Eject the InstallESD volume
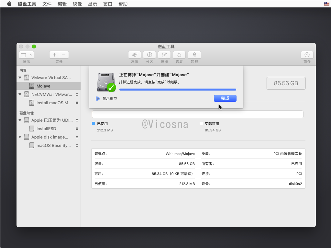Screen dimensions: 331x248 [77, 129]
